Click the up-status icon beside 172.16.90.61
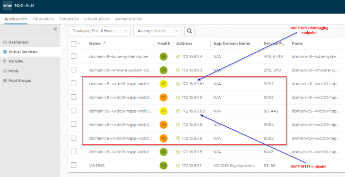The height and width of the screenshot is (177, 345). pyautogui.click(x=178, y=84)
